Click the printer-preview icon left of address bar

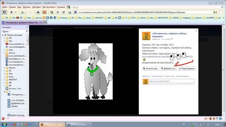coord(70,12)
